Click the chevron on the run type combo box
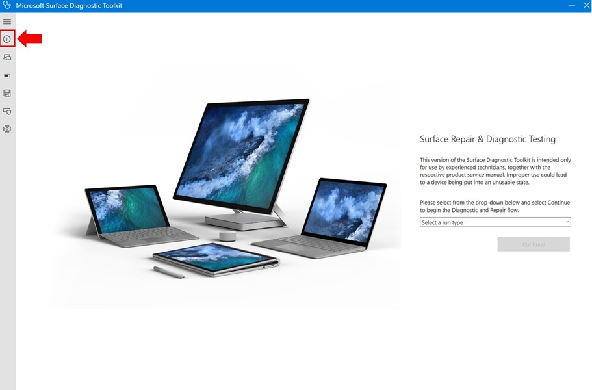 click(x=567, y=222)
